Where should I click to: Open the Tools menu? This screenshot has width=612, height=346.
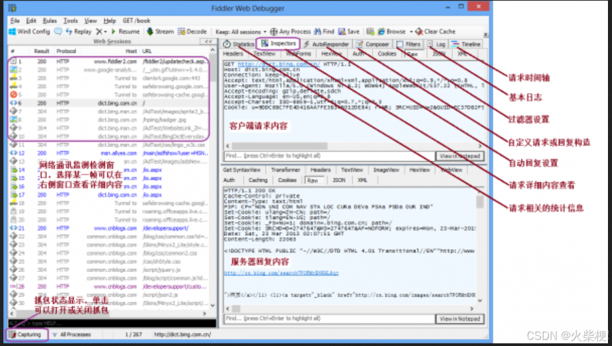71,21
